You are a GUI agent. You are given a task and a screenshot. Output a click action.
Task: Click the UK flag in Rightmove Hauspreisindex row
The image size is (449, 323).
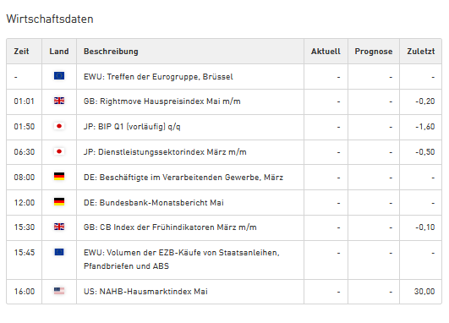tap(59, 101)
